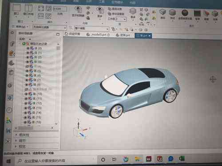
Task: Open the selection filter dropdown
Action: pyautogui.click(x=49, y=27)
